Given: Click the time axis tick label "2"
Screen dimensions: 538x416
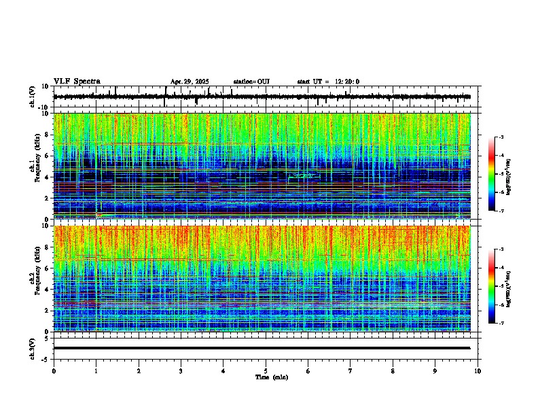Looking at the screenshot, I should 139,371.
